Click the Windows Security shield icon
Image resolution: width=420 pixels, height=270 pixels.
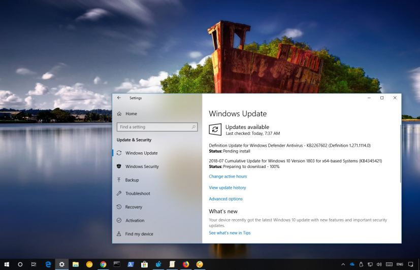119,166
